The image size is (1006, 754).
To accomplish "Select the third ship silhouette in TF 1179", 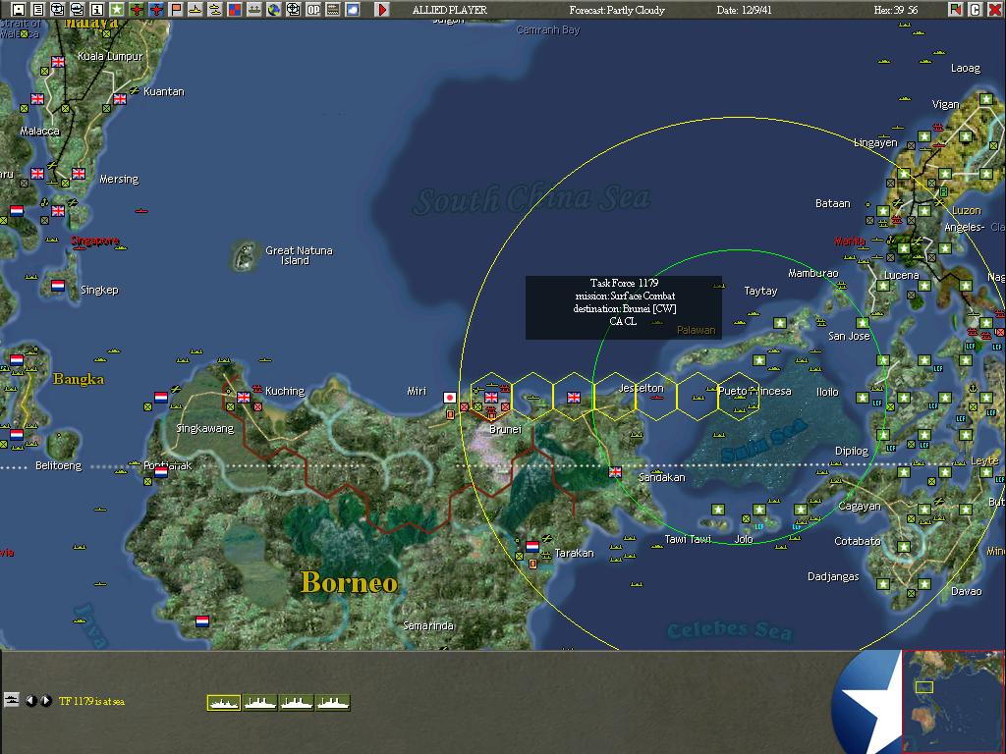I will pyautogui.click(x=297, y=703).
